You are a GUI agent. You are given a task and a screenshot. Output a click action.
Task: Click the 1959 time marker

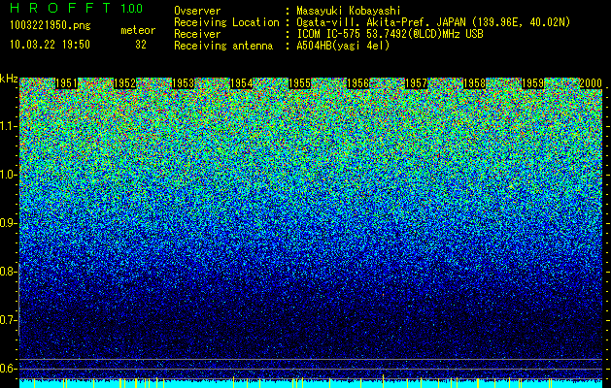(532, 83)
